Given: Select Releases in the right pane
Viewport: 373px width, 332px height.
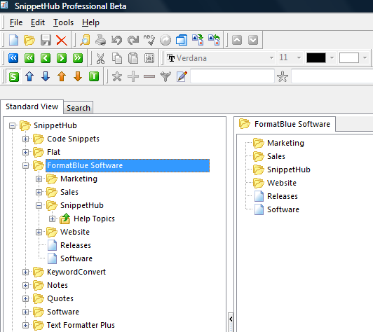Looking at the screenshot, I should (x=283, y=196).
